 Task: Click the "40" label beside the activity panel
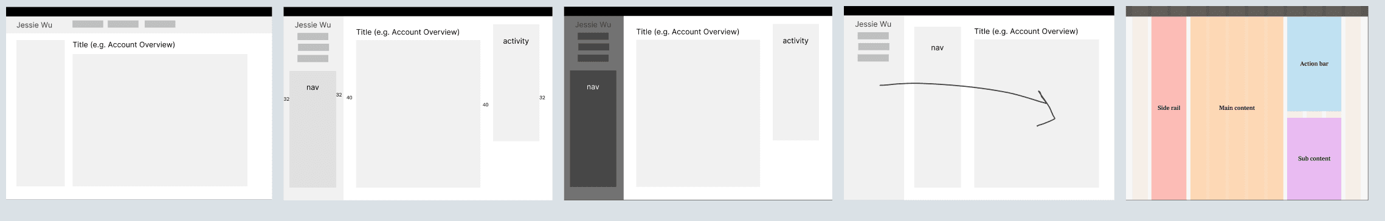coord(485,105)
